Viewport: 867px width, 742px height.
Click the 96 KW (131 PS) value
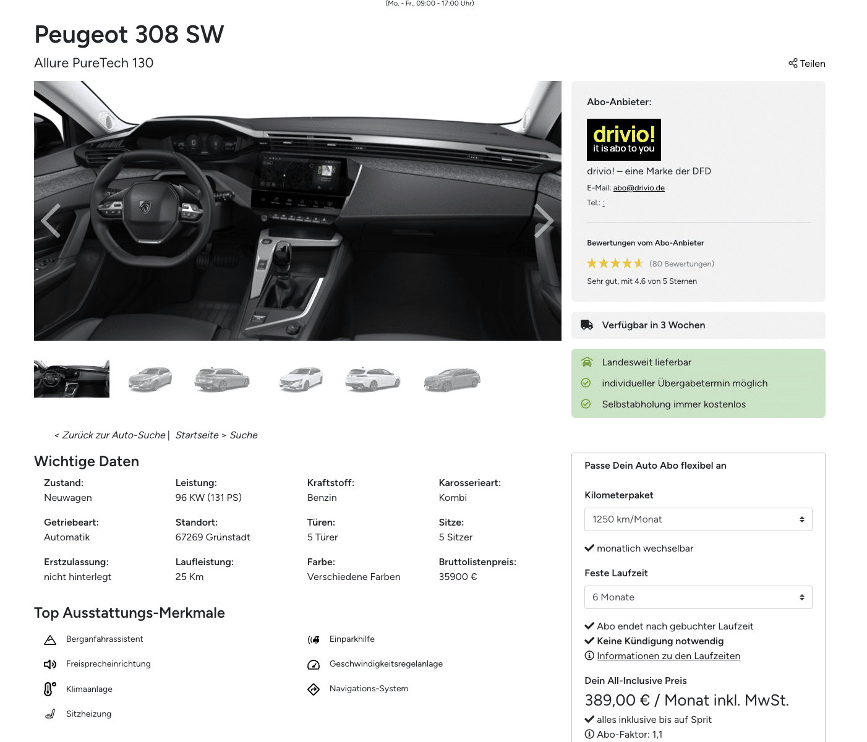point(208,498)
